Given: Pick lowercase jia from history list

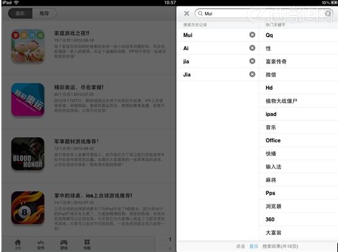Looking at the screenshot, I should (186, 62).
